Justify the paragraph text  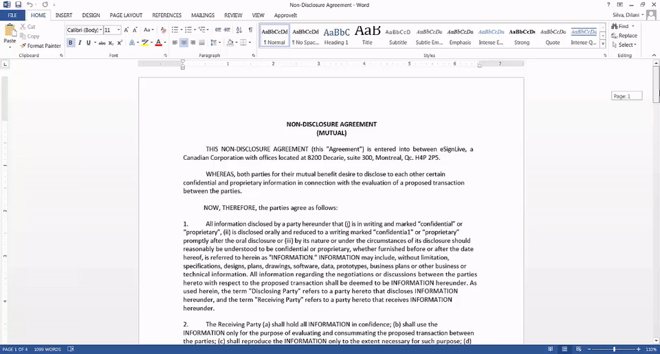201,43
